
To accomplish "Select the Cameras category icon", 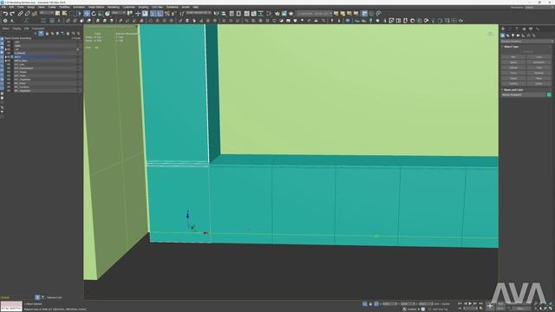I will coord(519,36).
